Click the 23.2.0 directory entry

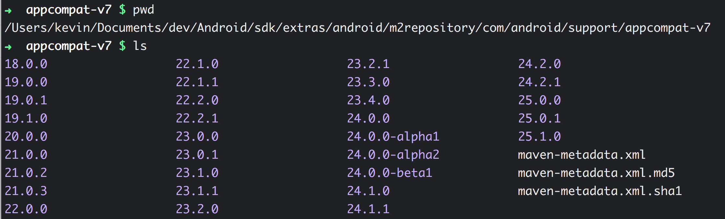pos(197,209)
